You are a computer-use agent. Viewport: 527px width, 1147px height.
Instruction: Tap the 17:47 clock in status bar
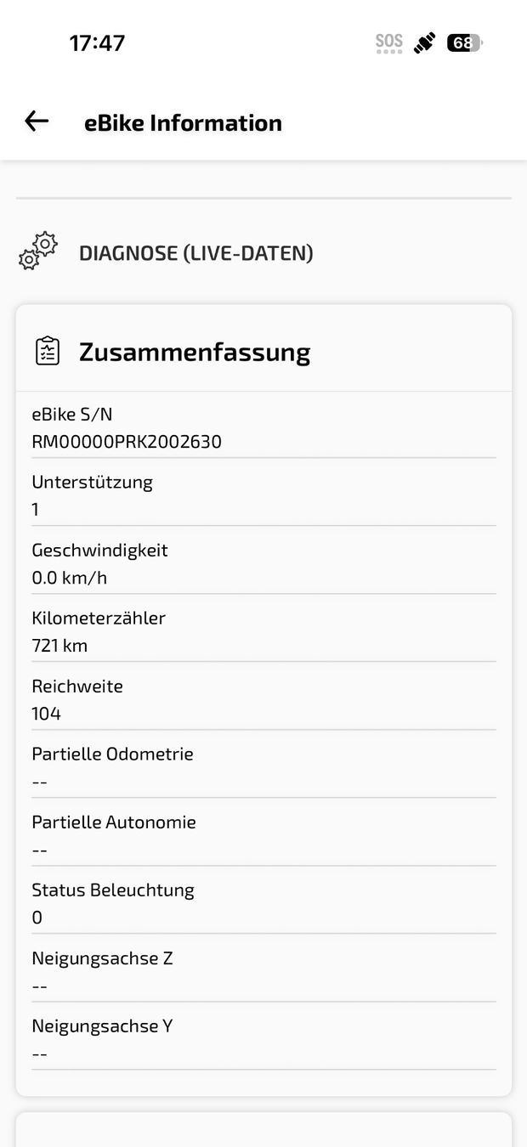point(97,42)
